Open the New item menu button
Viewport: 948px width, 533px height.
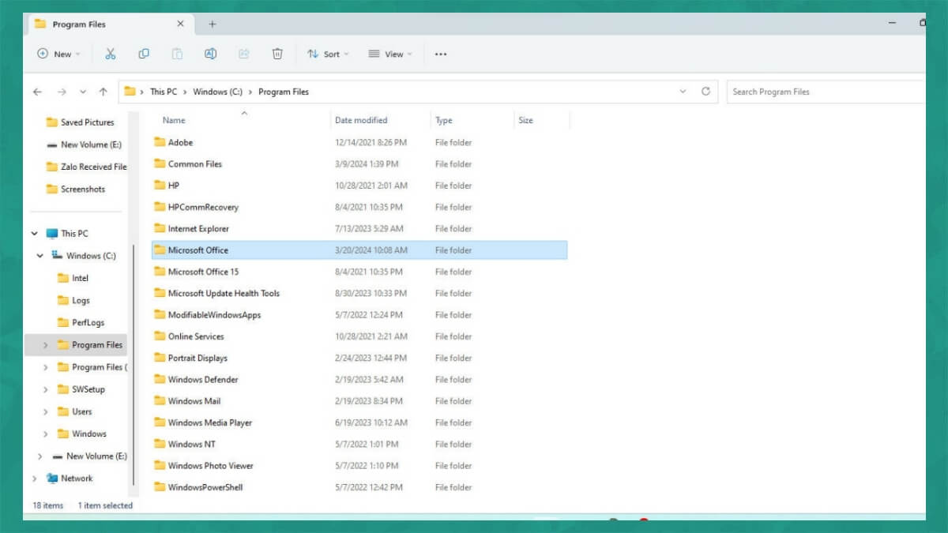(59, 54)
